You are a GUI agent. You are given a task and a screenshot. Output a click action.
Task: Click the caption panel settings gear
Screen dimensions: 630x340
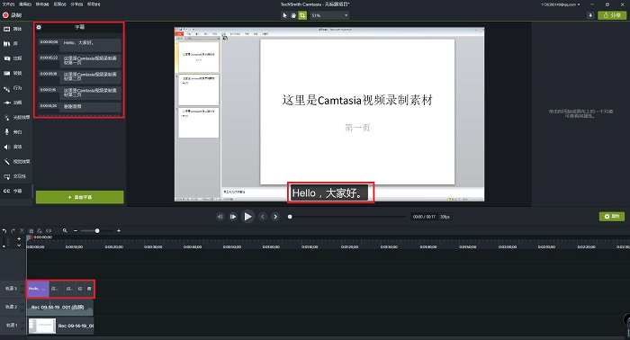pos(39,27)
